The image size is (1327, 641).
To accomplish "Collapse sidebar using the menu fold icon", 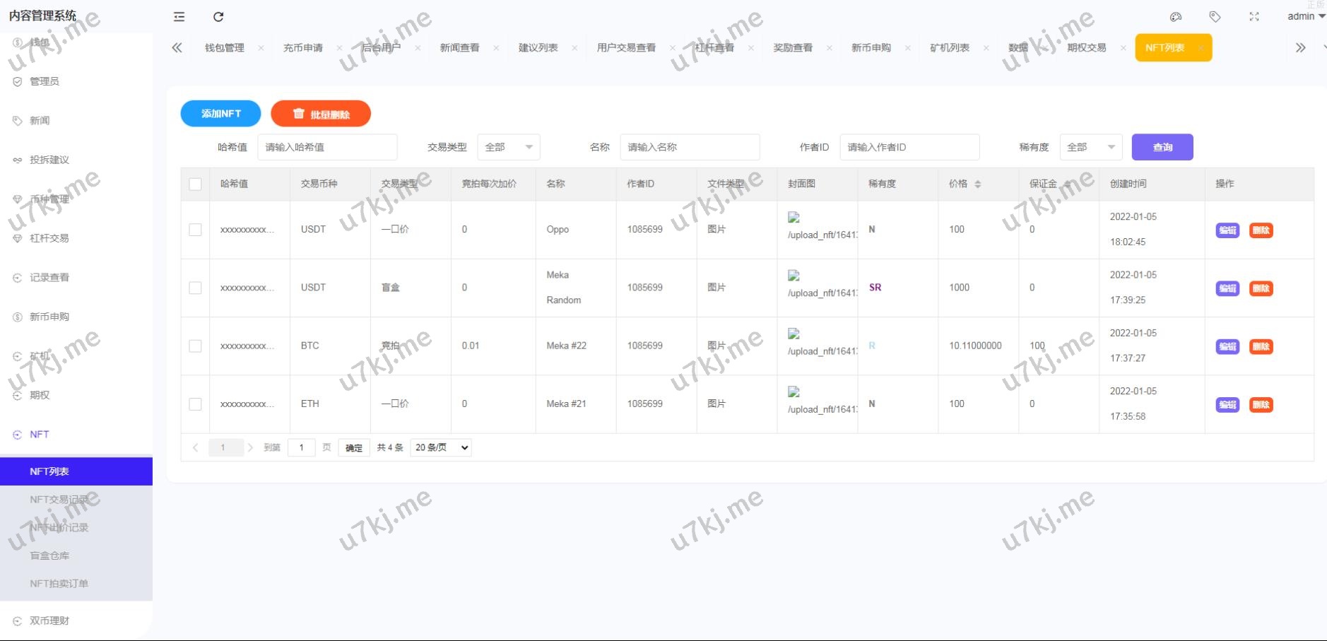I will click(x=179, y=17).
